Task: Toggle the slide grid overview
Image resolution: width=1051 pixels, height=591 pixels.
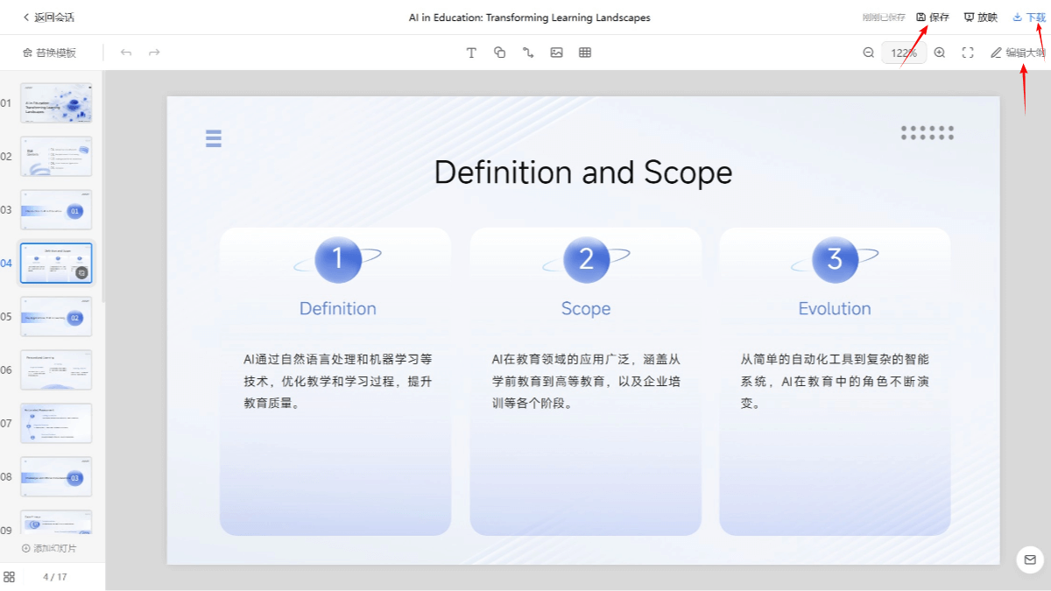Action: coord(10,577)
